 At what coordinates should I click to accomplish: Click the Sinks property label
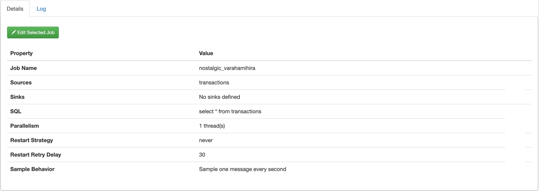click(x=17, y=97)
